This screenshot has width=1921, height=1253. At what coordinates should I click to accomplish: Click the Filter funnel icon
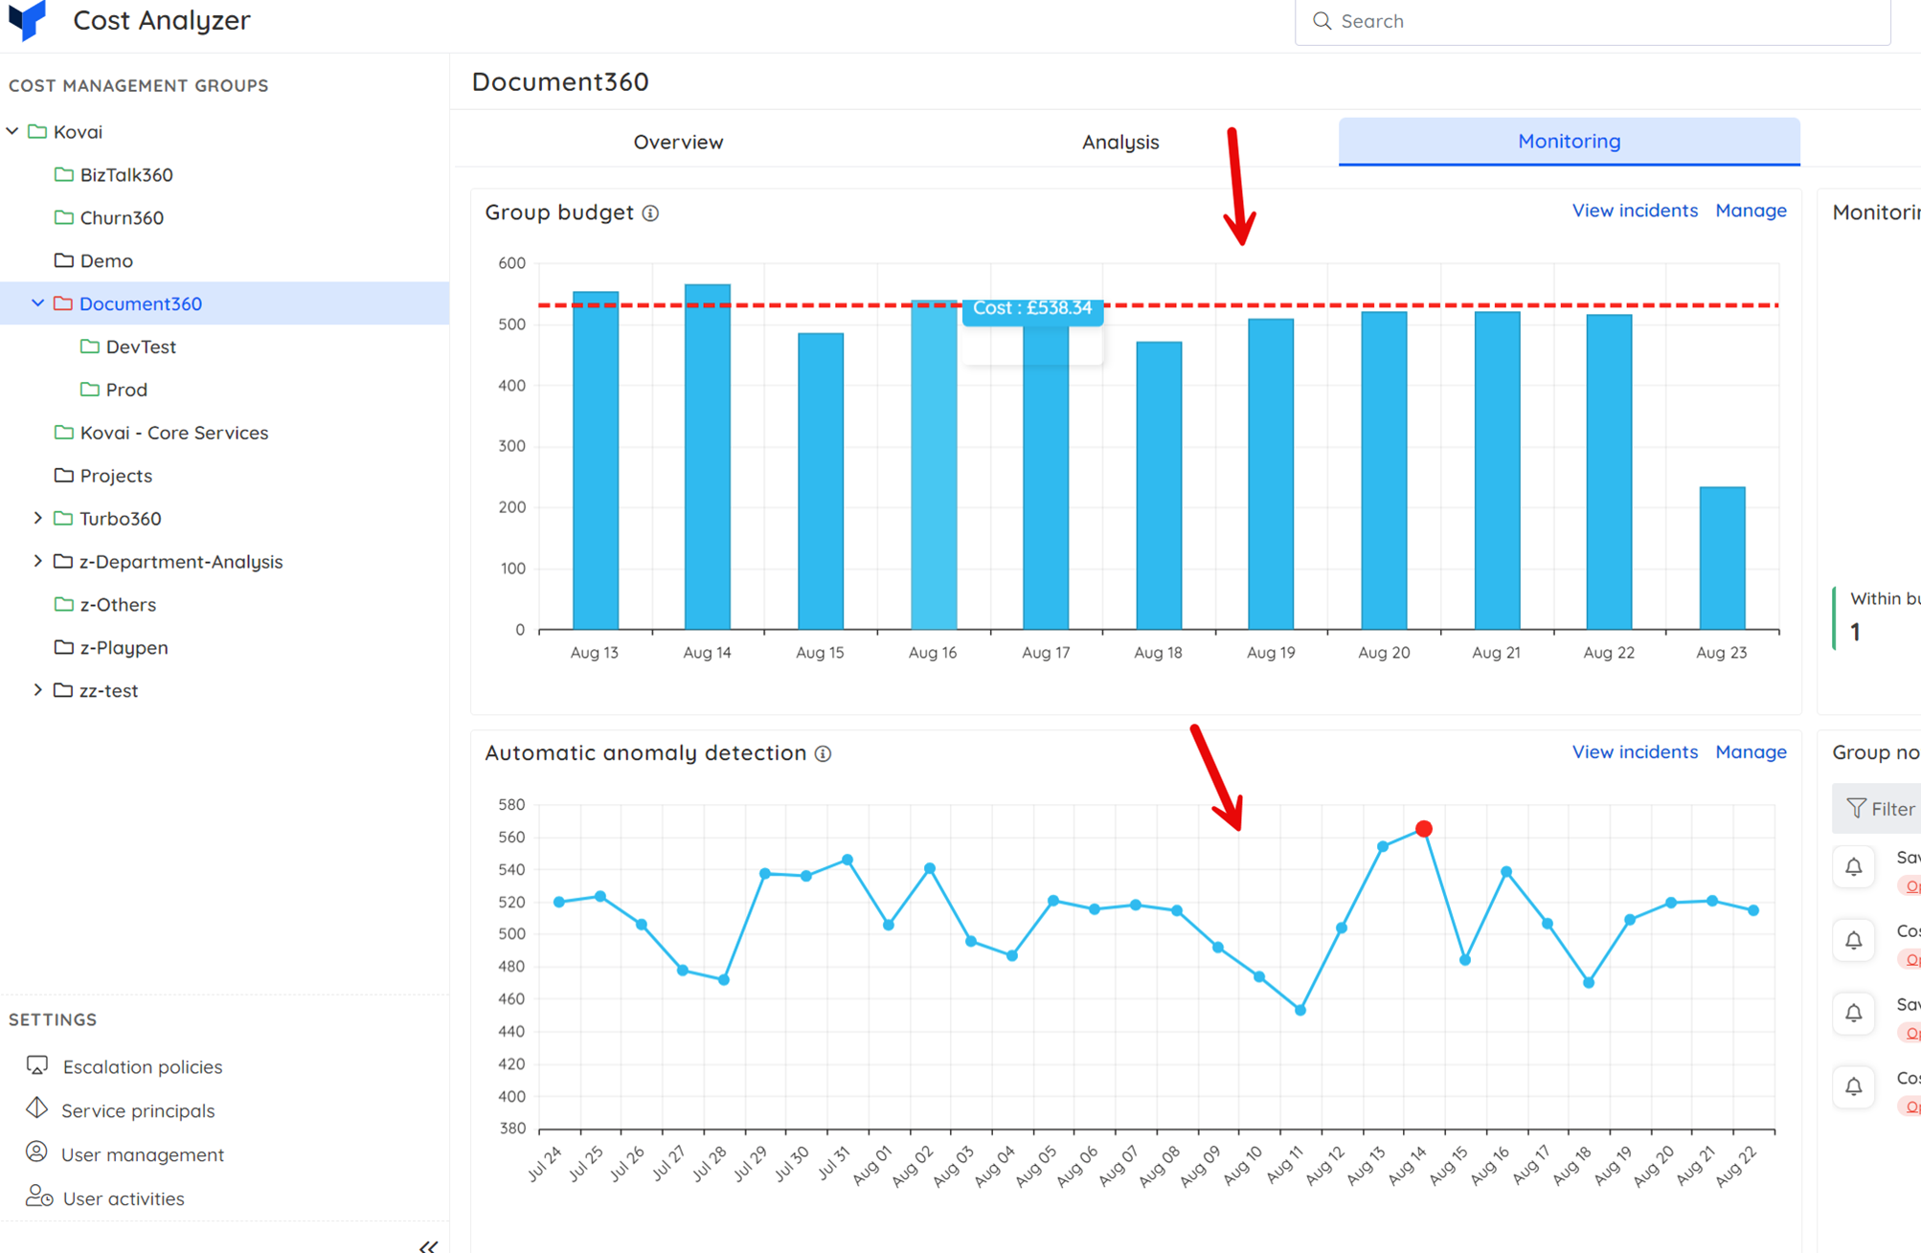click(x=1856, y=809)
